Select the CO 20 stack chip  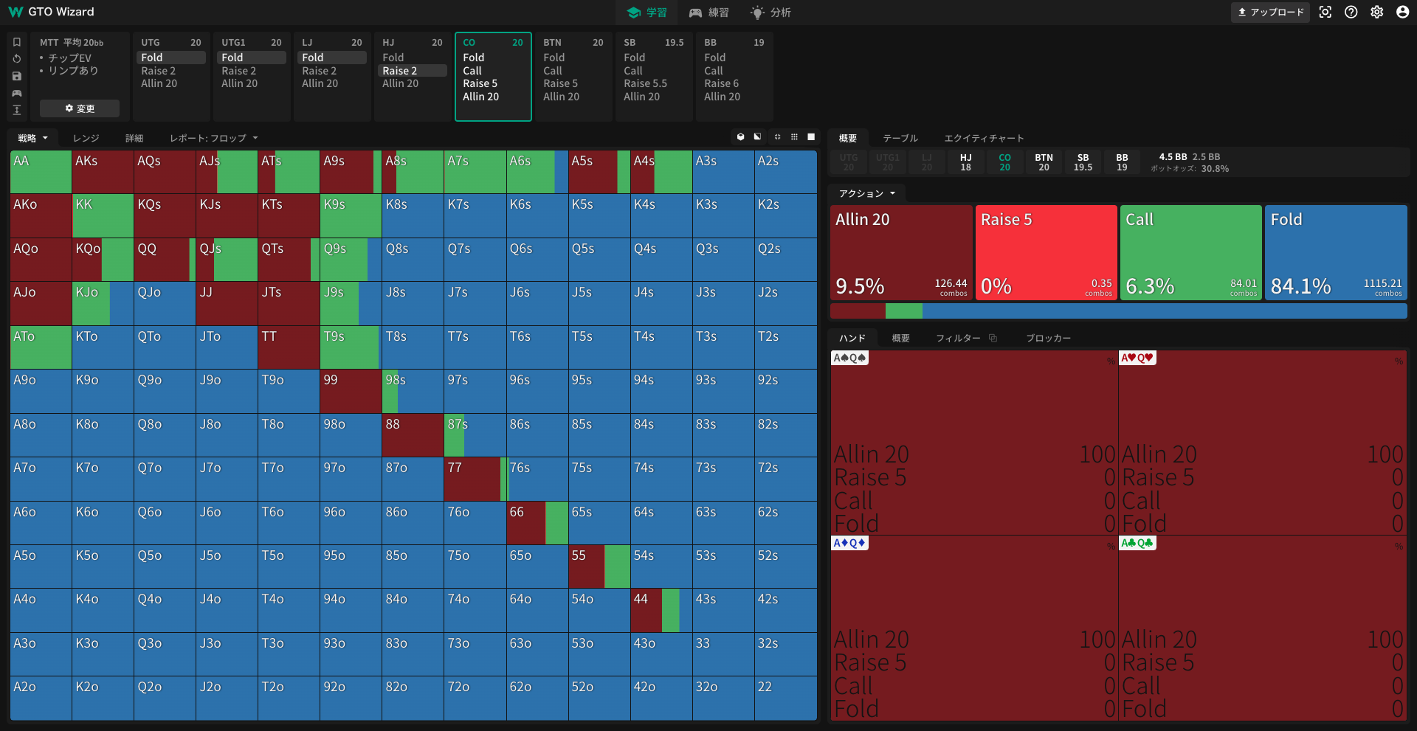click(1004, 162)
